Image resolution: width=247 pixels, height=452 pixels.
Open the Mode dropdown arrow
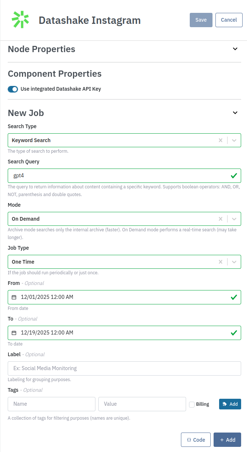(234, 219)
